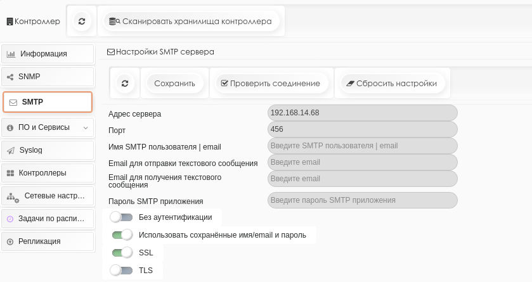Turn on the TLS toggle
The image size is (532, 282).
pyautogui.click(x=121, y=270)
